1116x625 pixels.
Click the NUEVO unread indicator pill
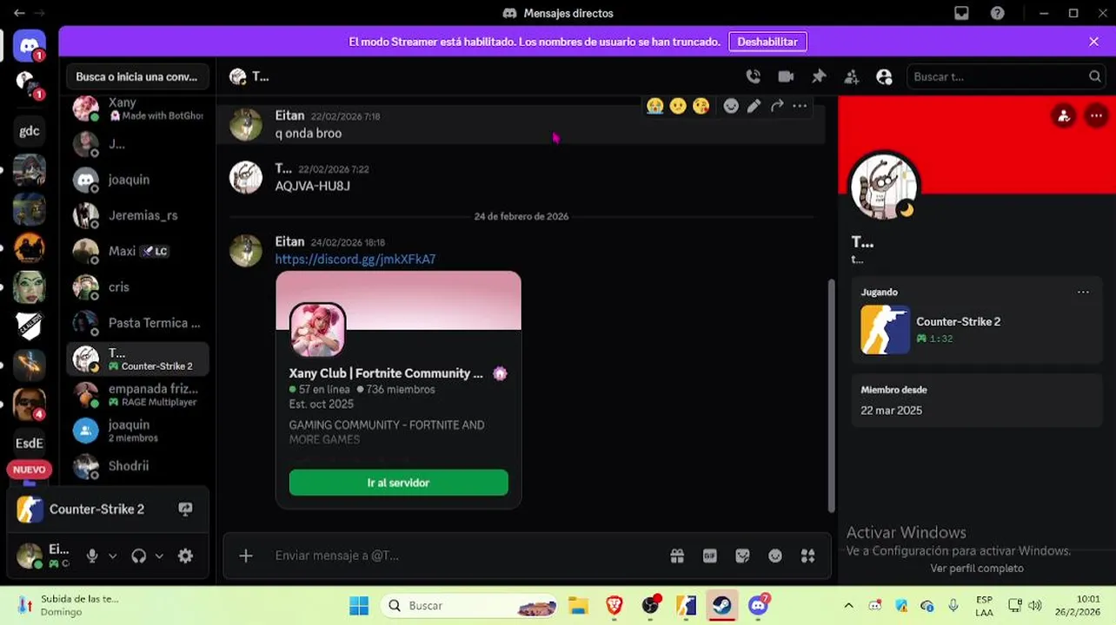30,470
